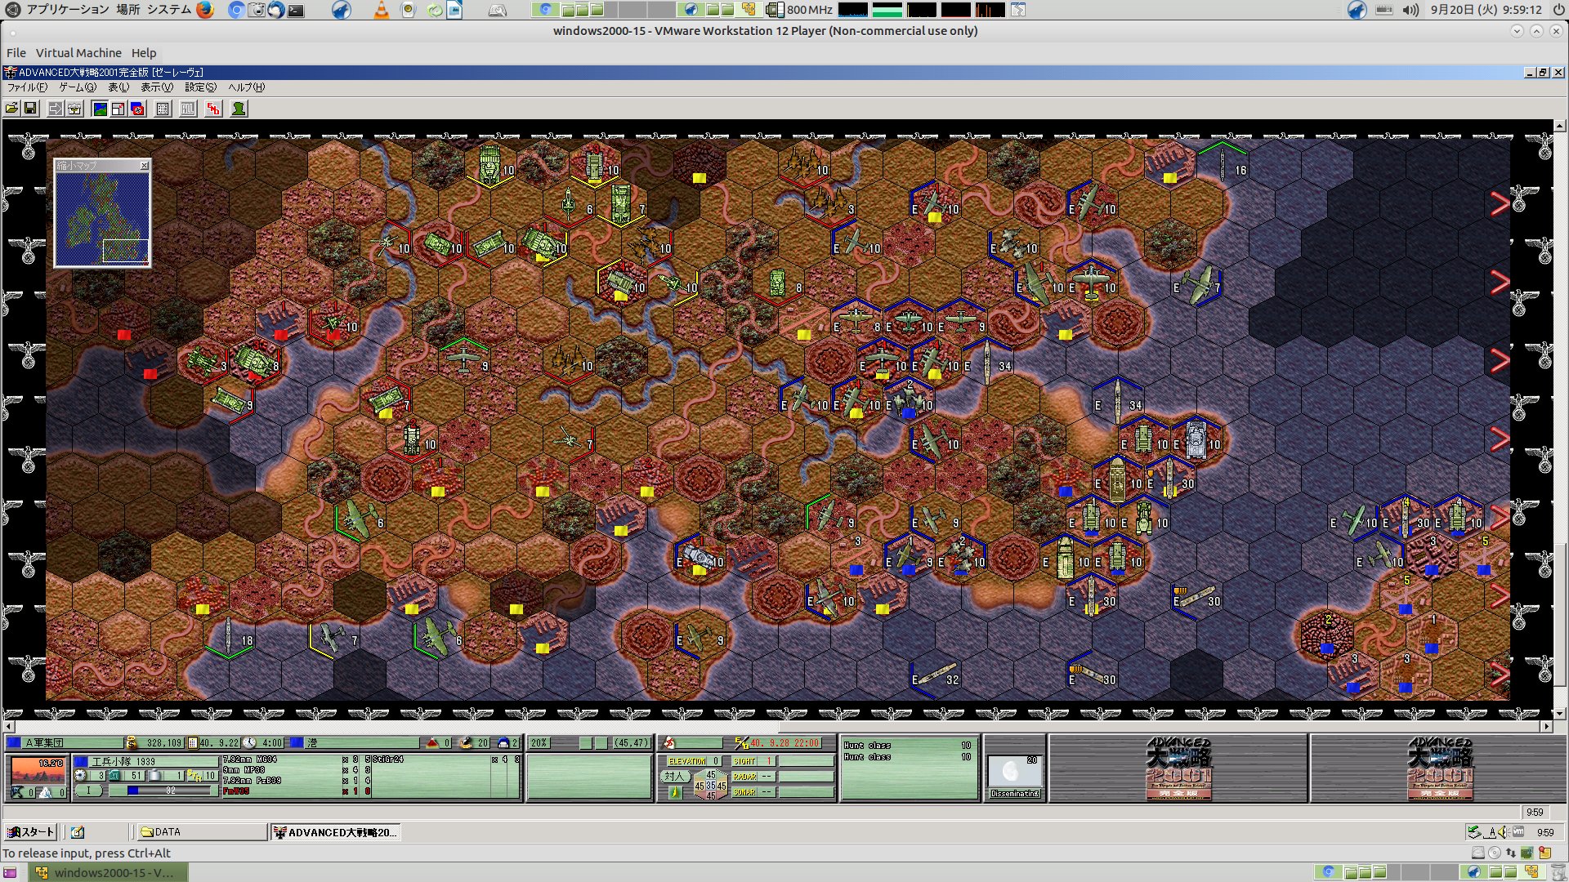Open the ヘルプ(H) menu
The width and height of the screenshot is (1569, 882).
point(246,87)
